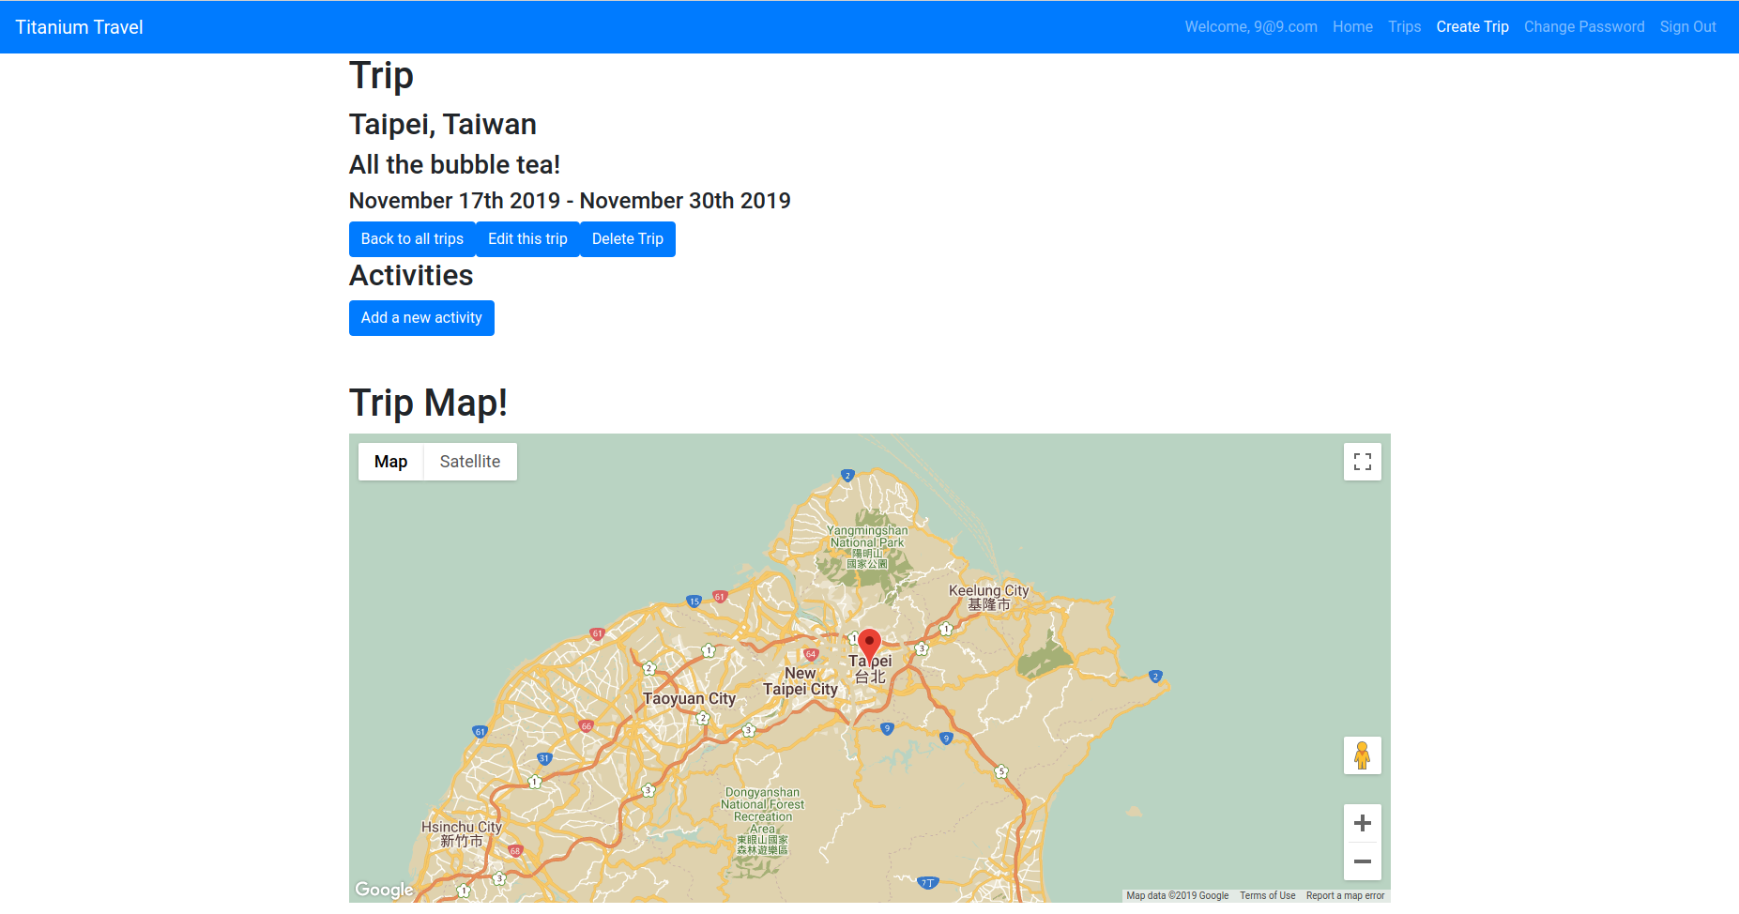Open the Trips page in navbar
The height and width of the screenshot is (914, 1739).
point(1404,27)
